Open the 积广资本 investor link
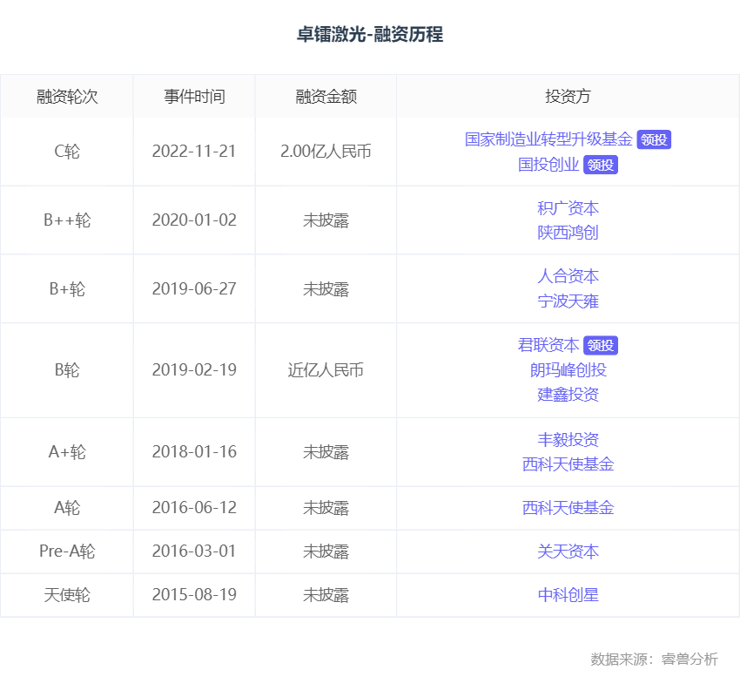Viewport: 740px width, 697px height. (x=568, y=208)
